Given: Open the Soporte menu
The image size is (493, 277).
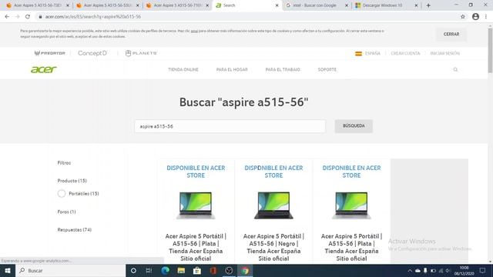Looking at the screenshot, I should coord(327,69).
